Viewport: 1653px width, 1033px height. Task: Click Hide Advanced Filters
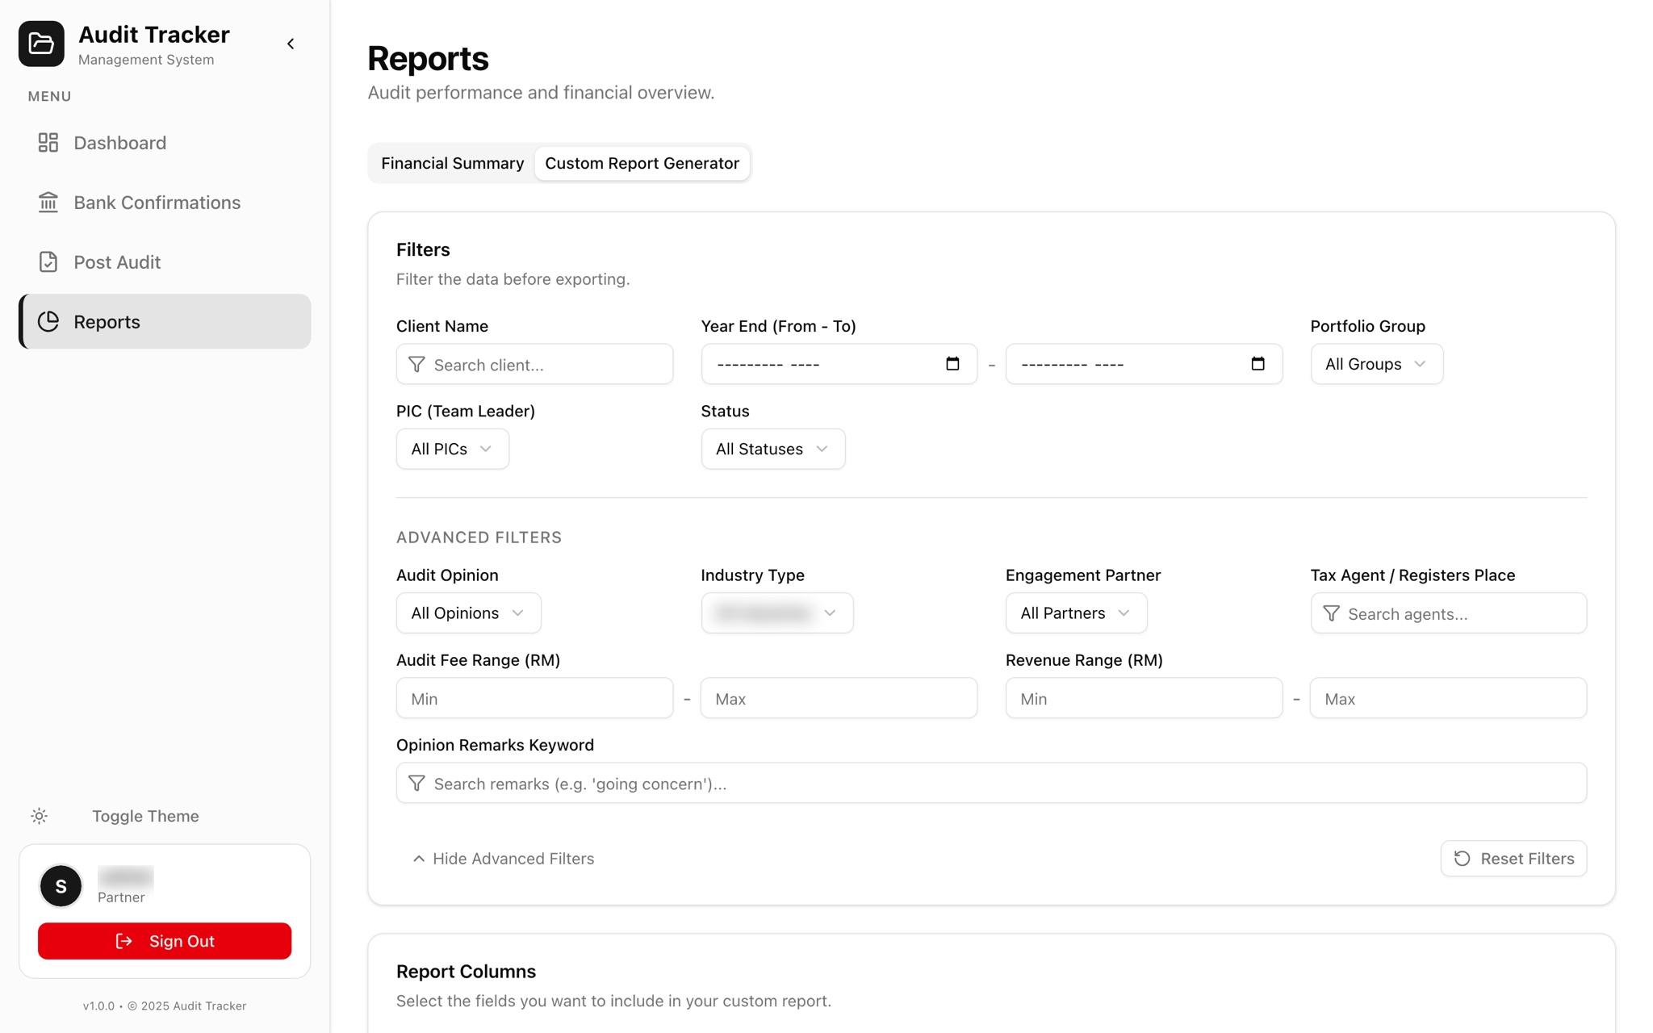pos(503,859)
